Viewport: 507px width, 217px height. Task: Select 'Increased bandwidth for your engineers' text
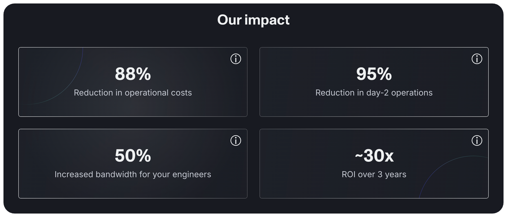coord(133,174)
